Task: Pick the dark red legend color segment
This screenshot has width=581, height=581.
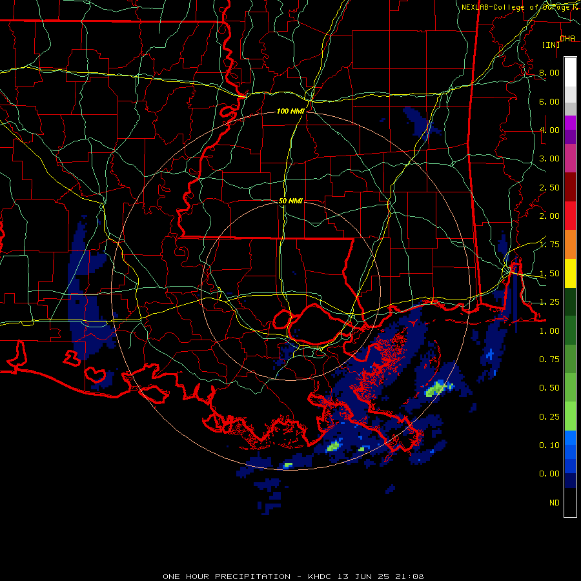Action: pyautogui.click(x=570, y=187)
